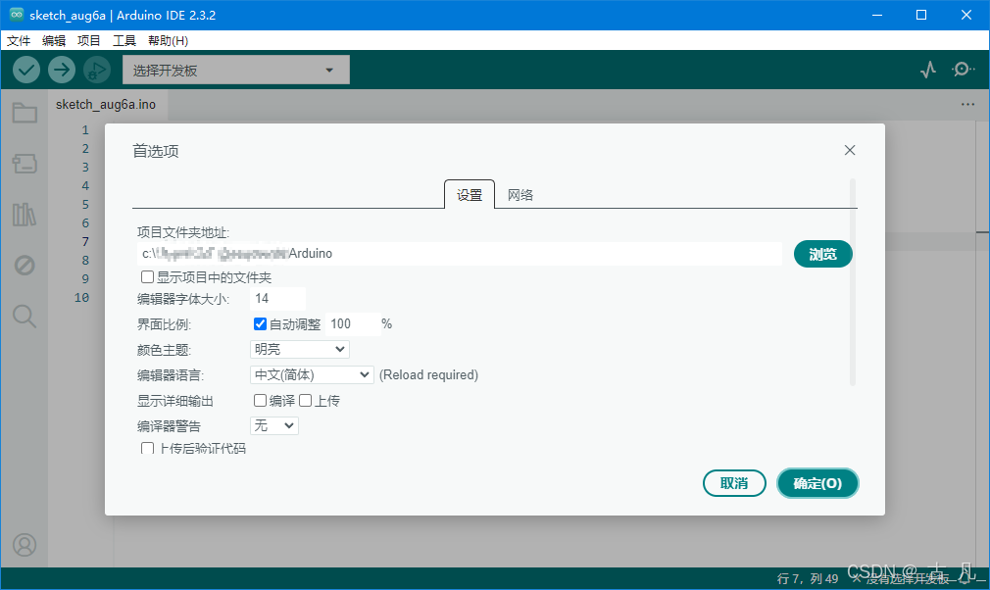990x590 pixels.
Task: Open the 选择开发板 board selector dropdown
Action: coord(236,70)
